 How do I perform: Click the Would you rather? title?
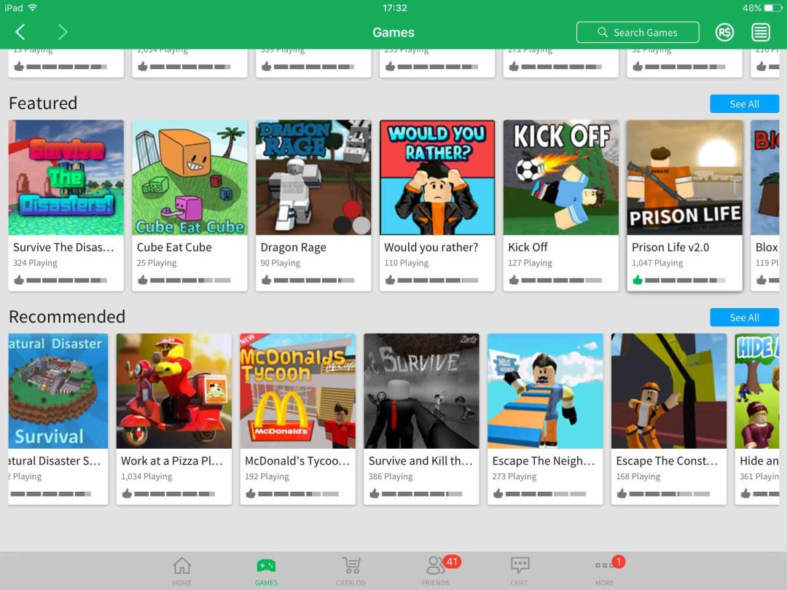431,248
